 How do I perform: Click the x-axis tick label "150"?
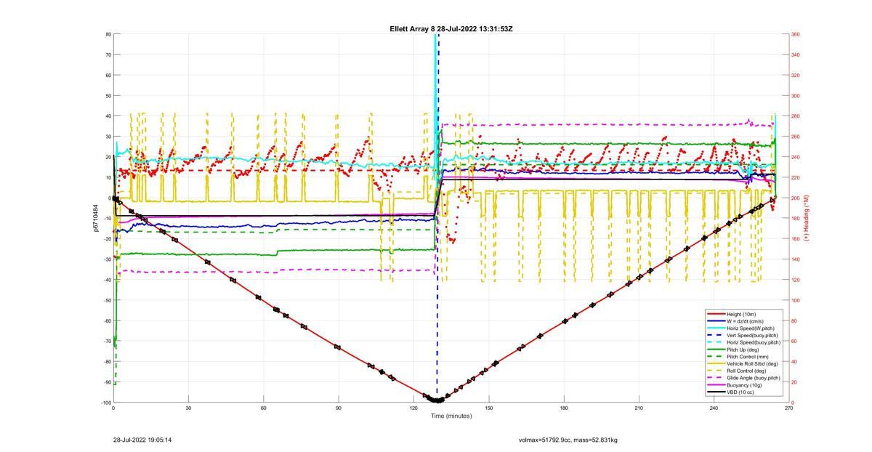tap(489, 408)
